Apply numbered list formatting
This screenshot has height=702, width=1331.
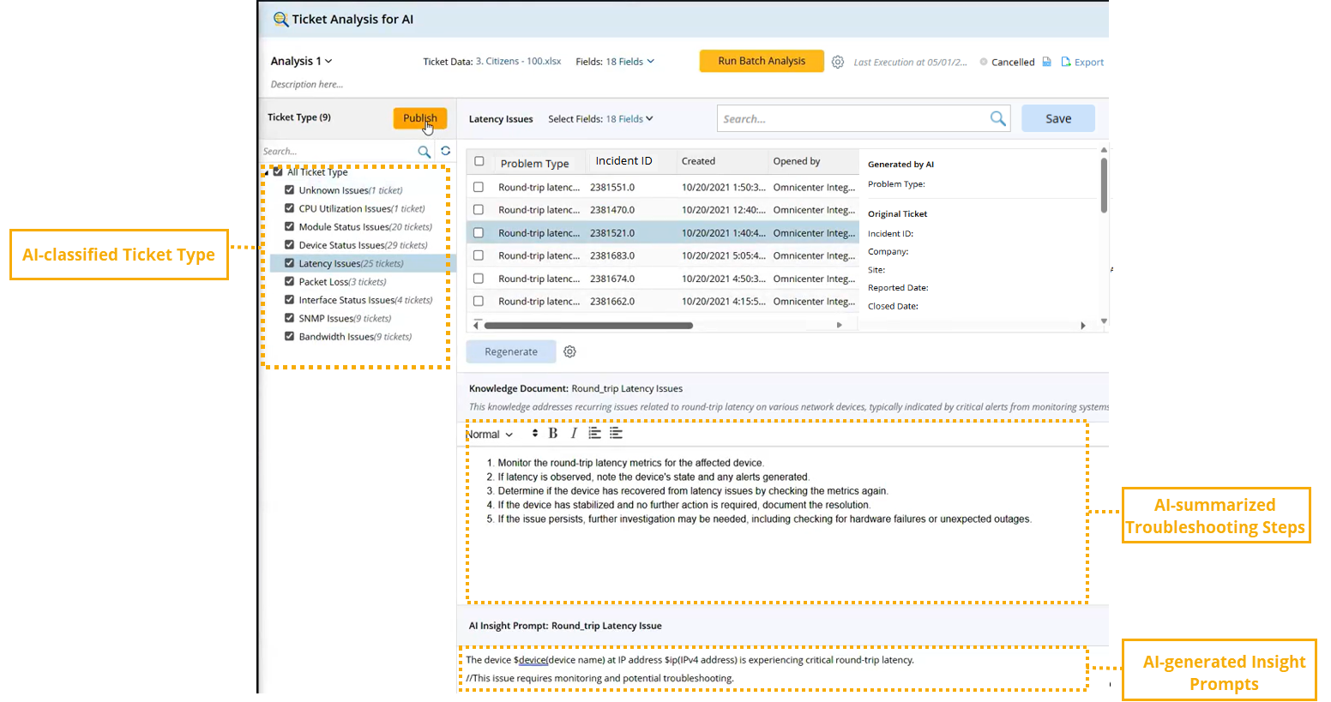(x=594, y=434)
